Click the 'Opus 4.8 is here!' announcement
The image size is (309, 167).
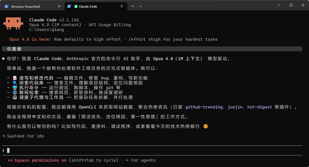(x=30, y=39)
